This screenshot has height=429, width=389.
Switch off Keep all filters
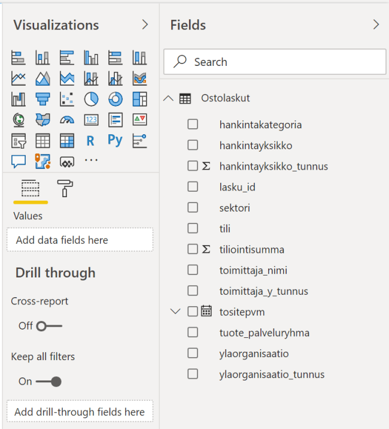[48, 381]
